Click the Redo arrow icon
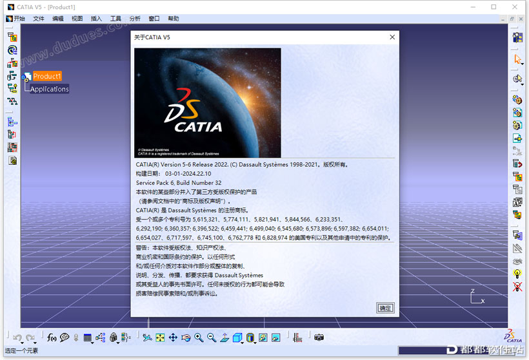The image size is (529, 360). click(30, 337)
